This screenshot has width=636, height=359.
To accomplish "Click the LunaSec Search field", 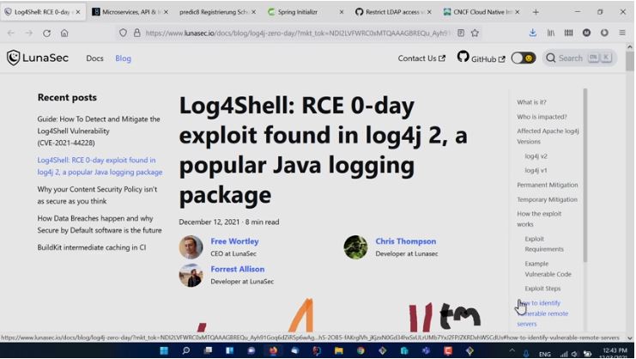I will [x=579, y=58].
